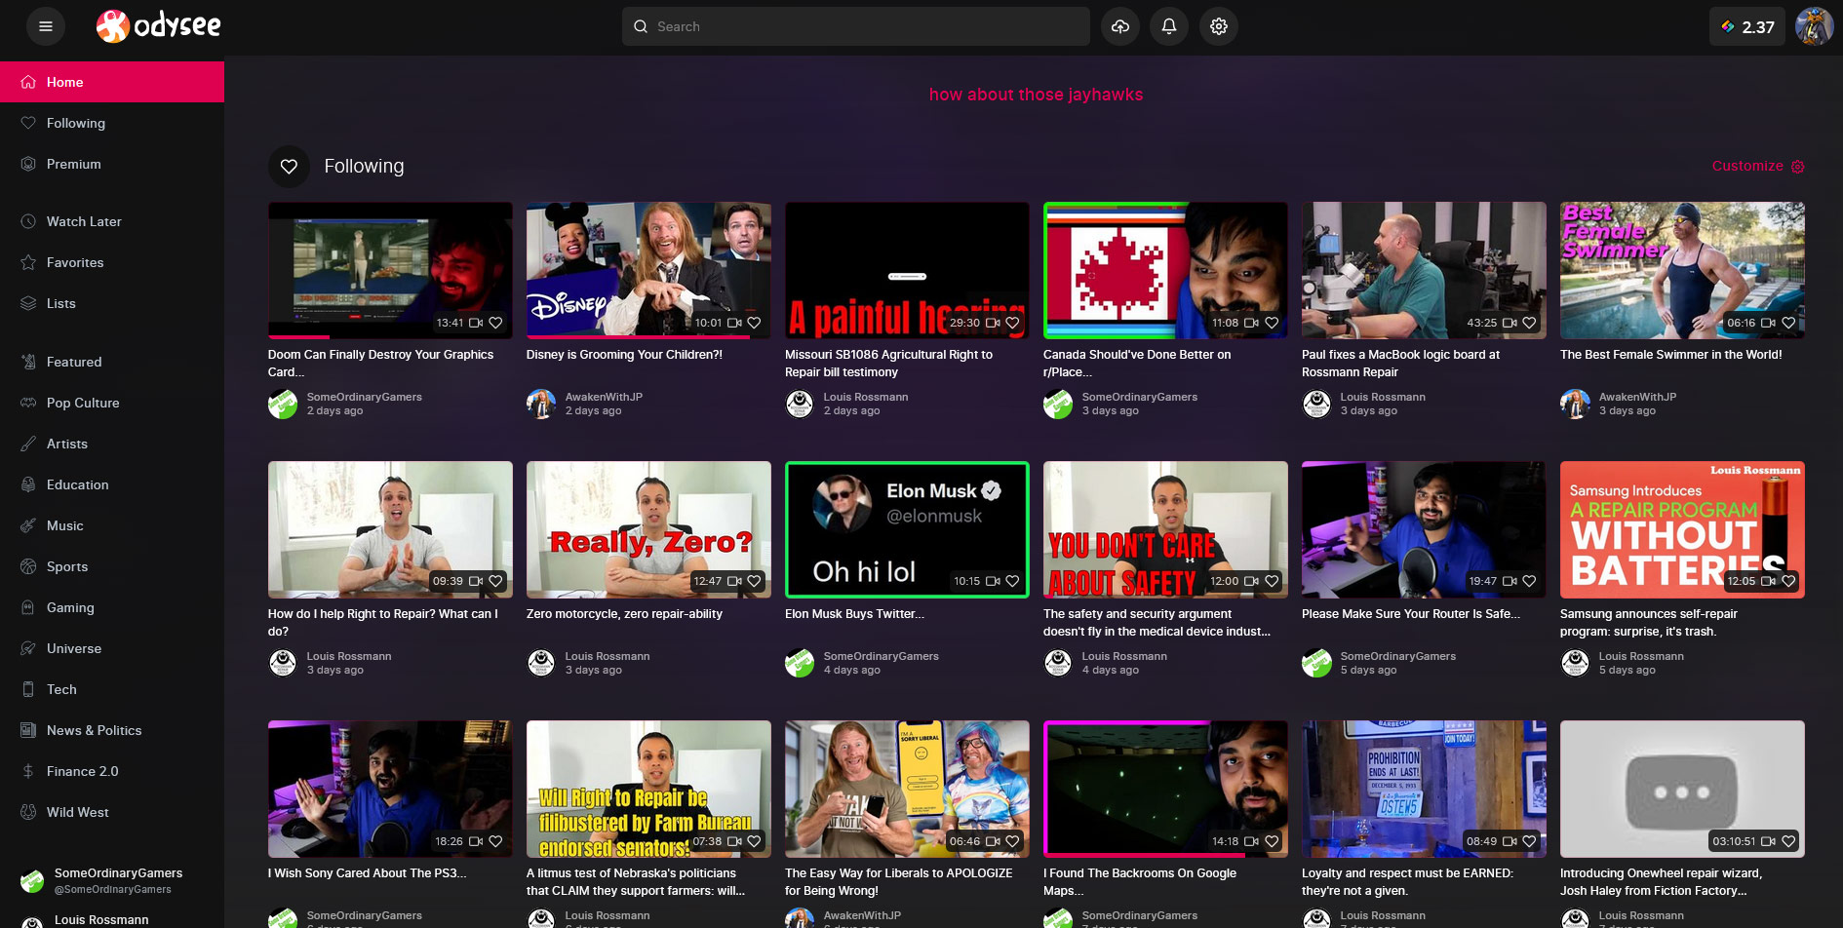Go to the Wild West category
Screen dimensions: 1843x928
(x=112, y=812)
